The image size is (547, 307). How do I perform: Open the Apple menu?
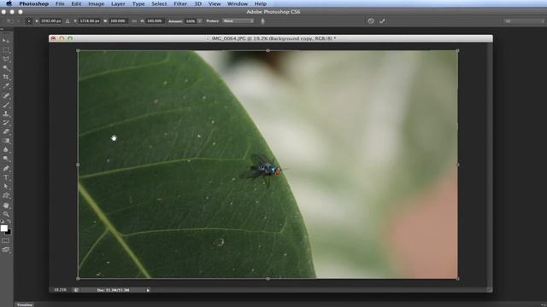9,3
